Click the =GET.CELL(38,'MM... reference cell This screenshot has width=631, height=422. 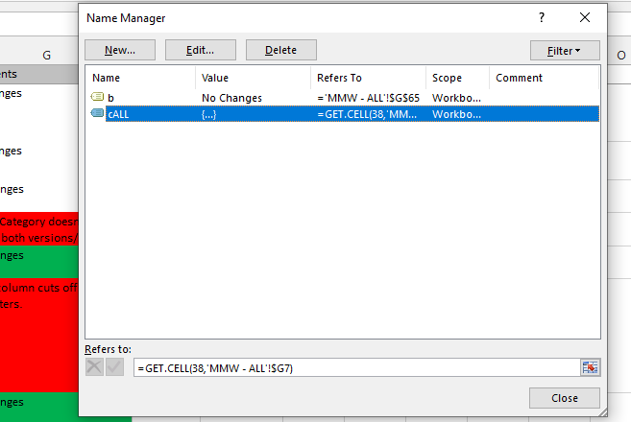(x=367, y=114)
